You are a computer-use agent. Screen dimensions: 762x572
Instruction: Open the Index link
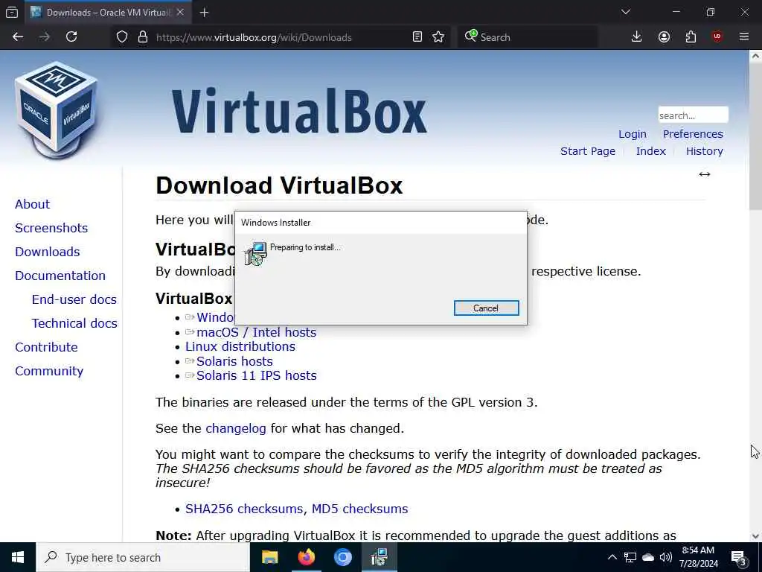click(650, 151)
